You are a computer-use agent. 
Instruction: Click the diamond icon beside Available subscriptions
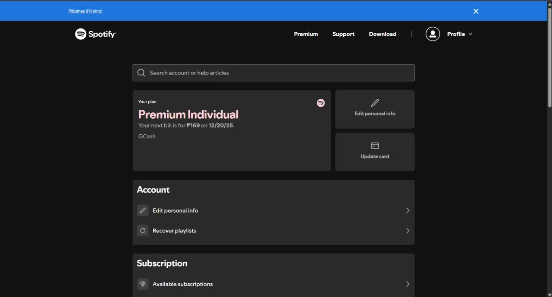pos(143,284)
